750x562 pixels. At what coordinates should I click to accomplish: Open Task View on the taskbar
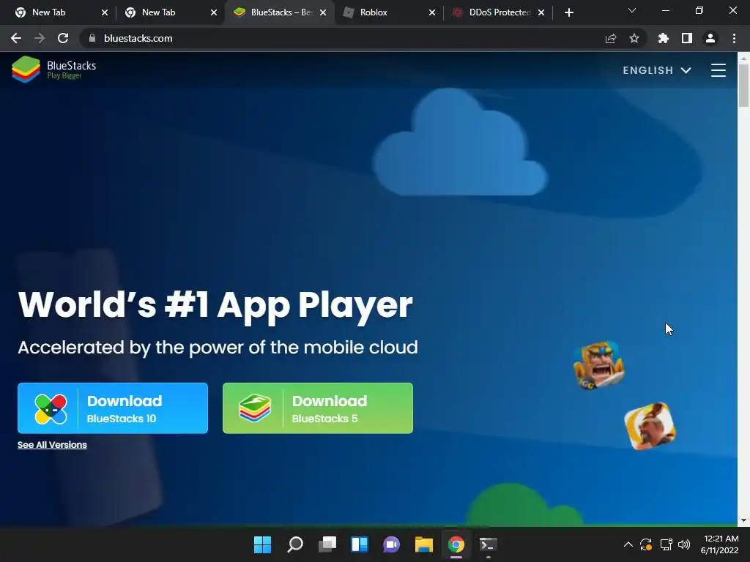327,544
